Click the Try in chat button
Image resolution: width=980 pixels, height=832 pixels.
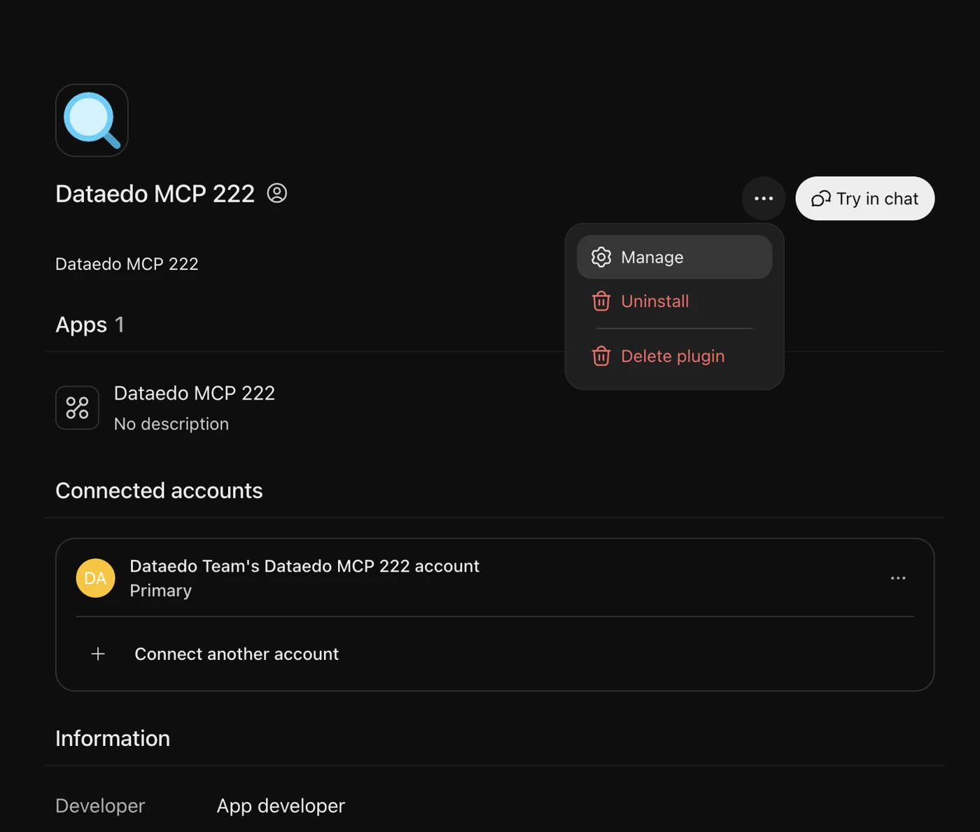[x=865, y=199]
